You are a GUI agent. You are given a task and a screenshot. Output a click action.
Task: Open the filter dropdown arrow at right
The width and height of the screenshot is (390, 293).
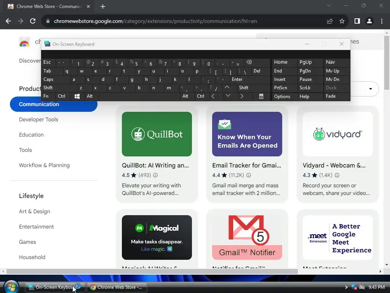coord(370,89)
